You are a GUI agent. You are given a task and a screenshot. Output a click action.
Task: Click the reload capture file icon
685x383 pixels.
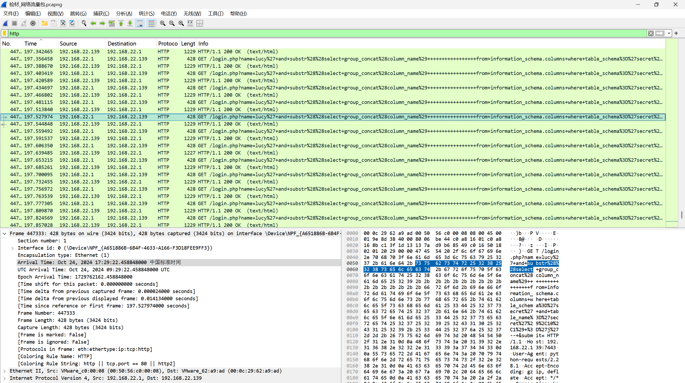72,24
